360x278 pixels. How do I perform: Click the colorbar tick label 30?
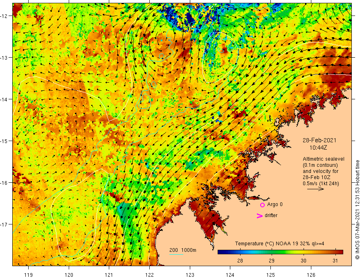(x=304, y=260)
